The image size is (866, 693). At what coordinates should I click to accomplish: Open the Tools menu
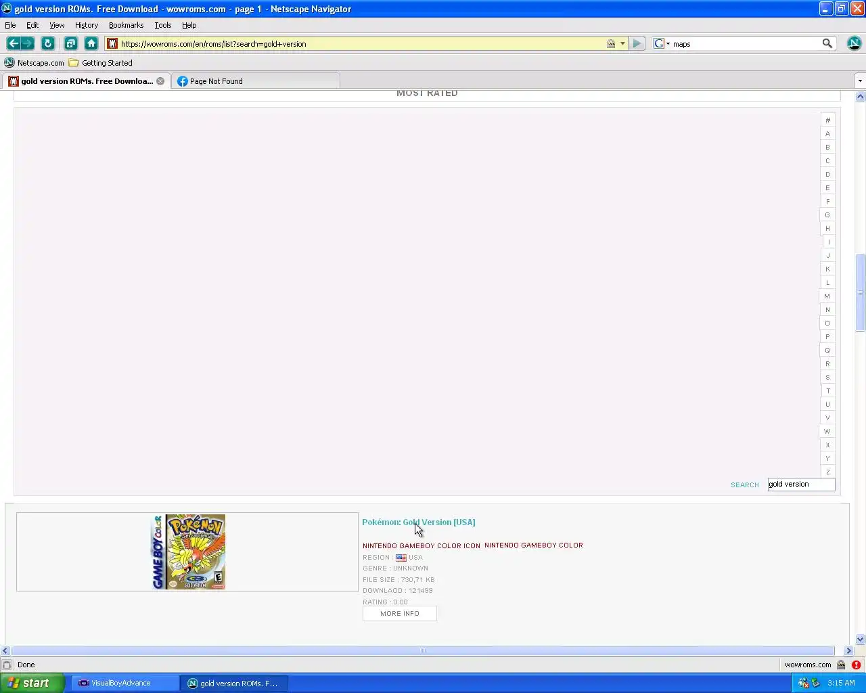pyautogui.click(x=162, y=25)
